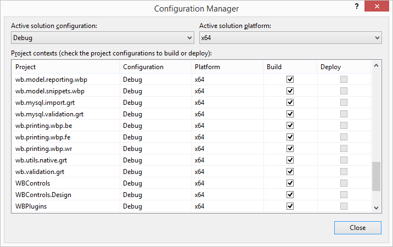The width and height of the screenshot is (393, 247).
Task: Select Platform cell for WBControls.Design
Action: (226, 195)
